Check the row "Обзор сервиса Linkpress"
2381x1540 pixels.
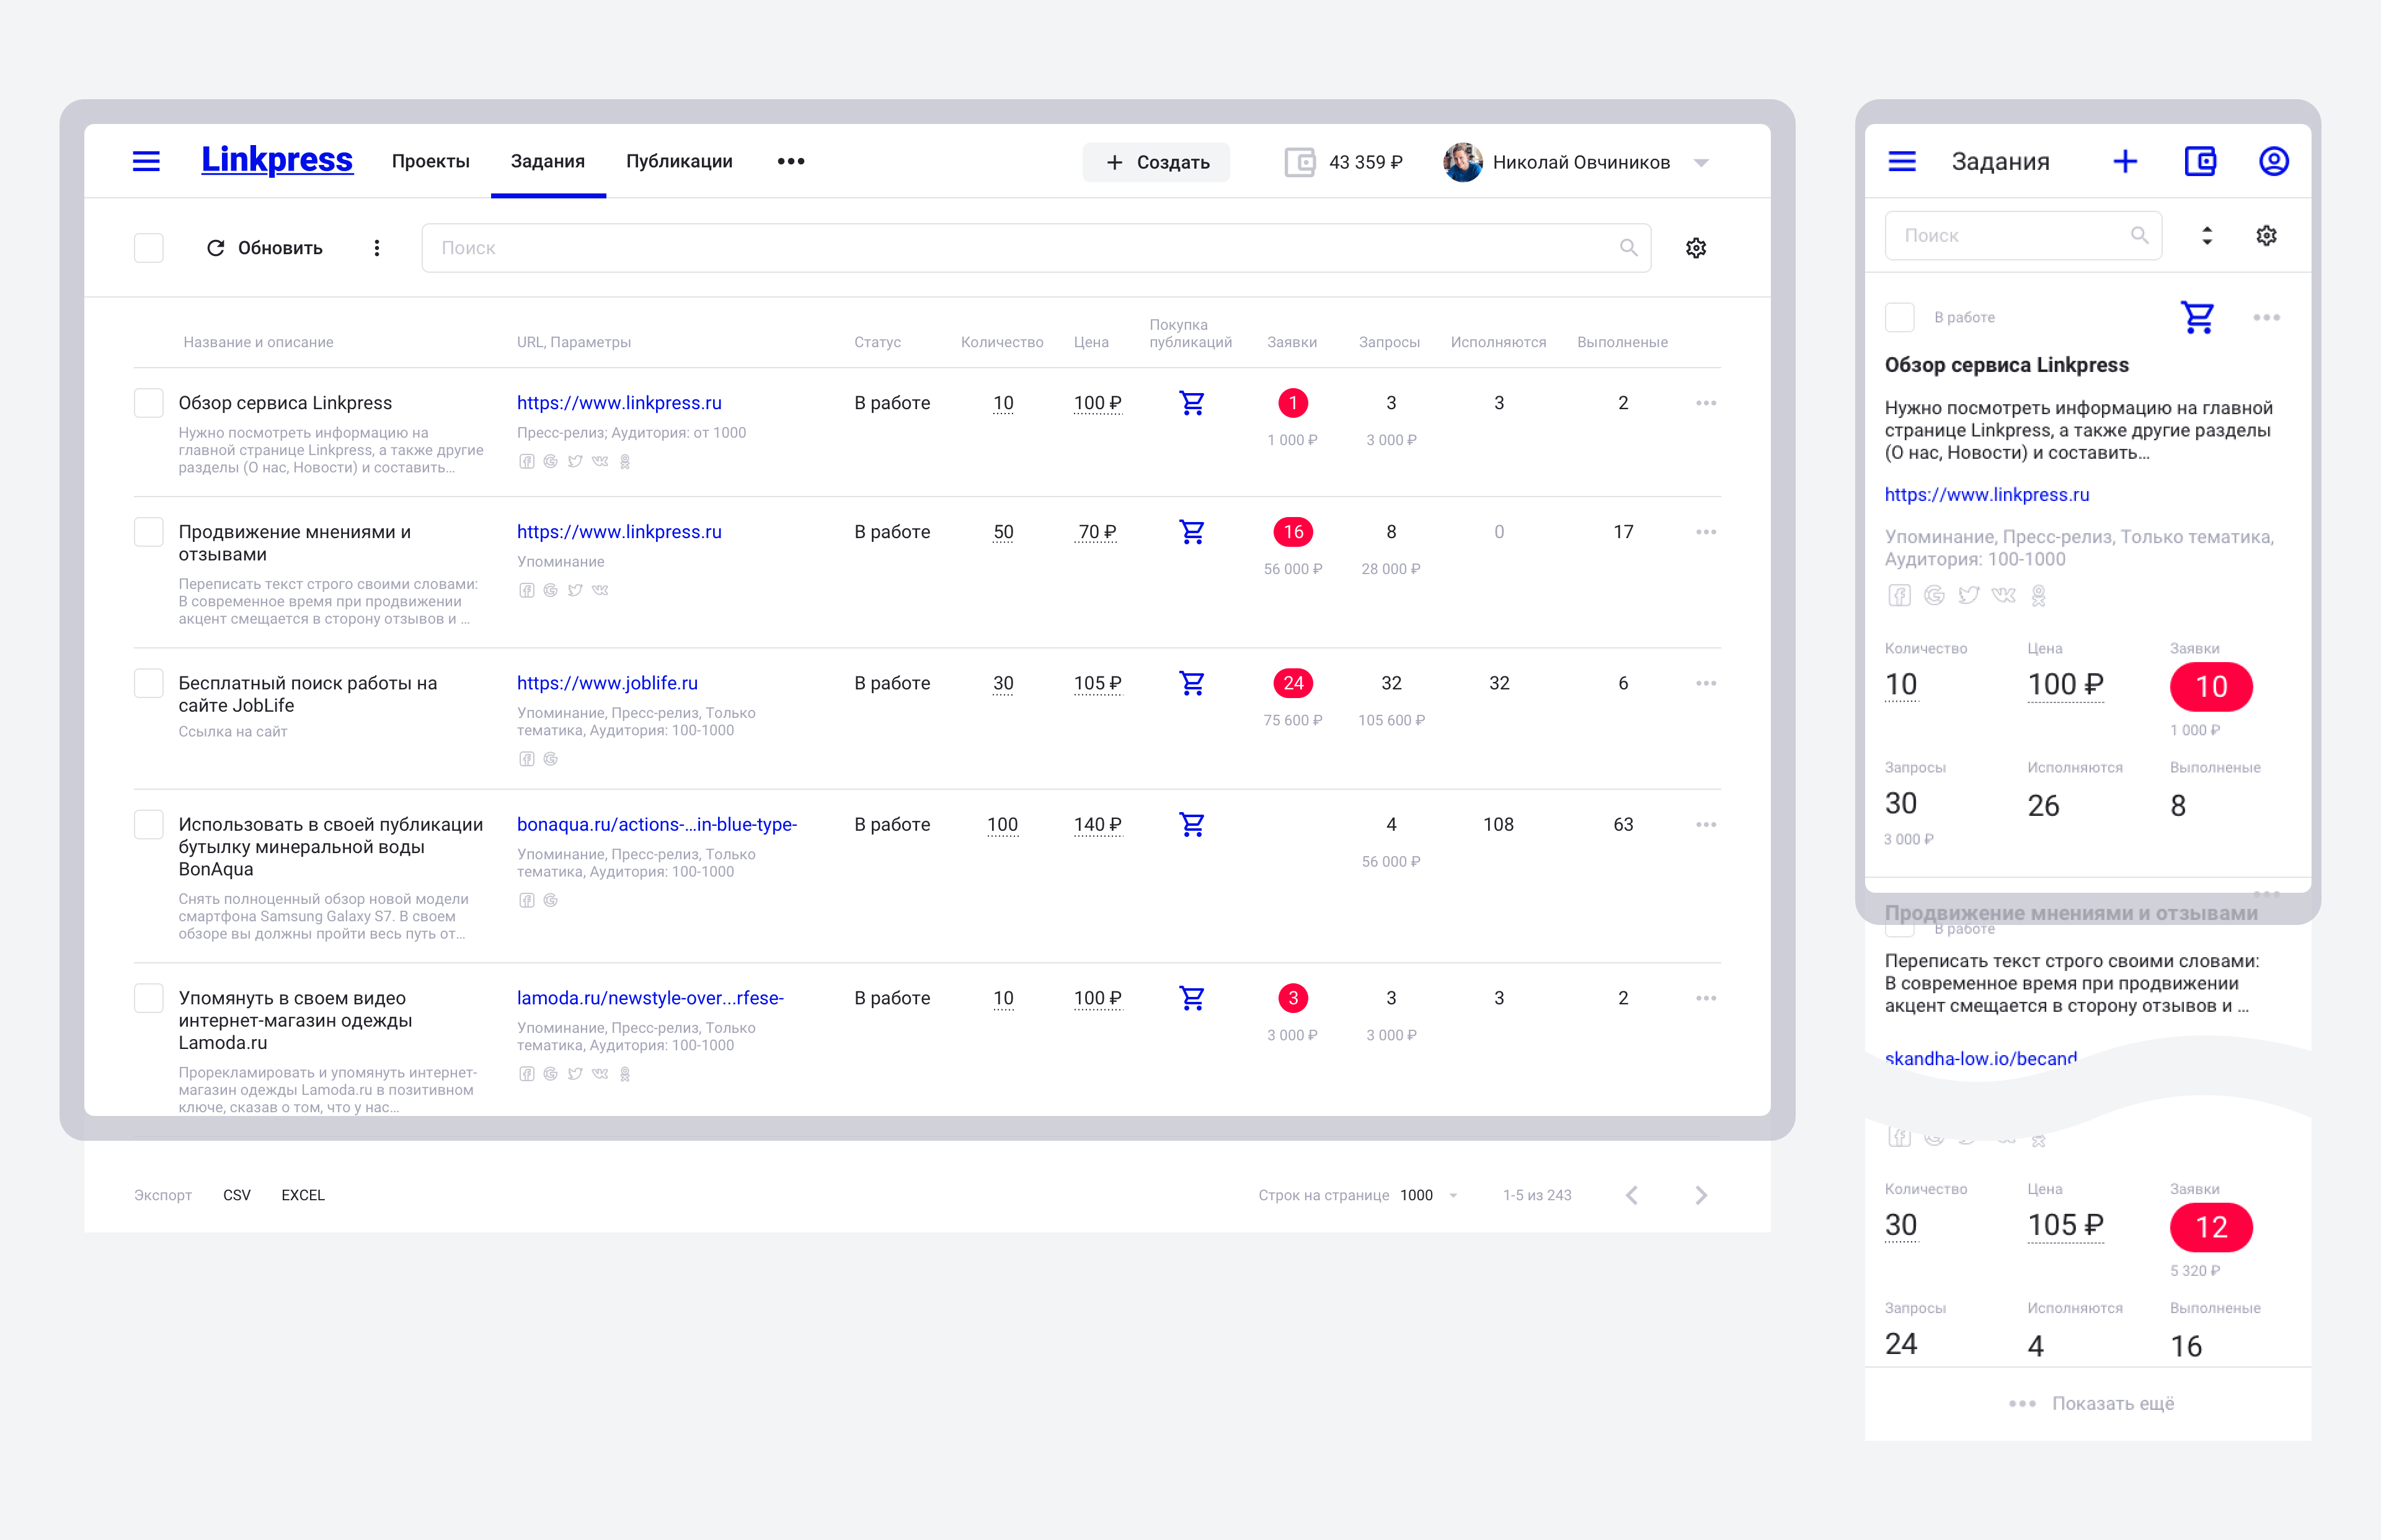click(149, 403)
